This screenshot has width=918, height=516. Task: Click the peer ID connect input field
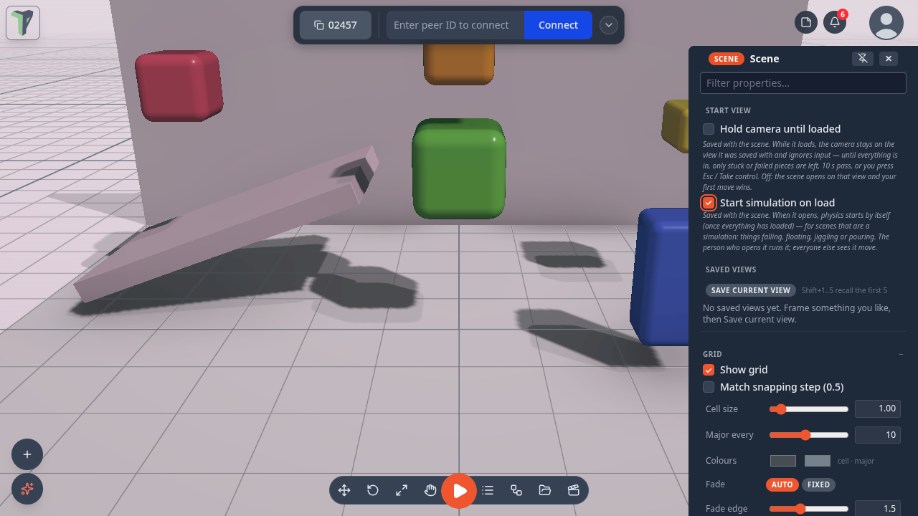pyautogui.click(x=455, y=25)
